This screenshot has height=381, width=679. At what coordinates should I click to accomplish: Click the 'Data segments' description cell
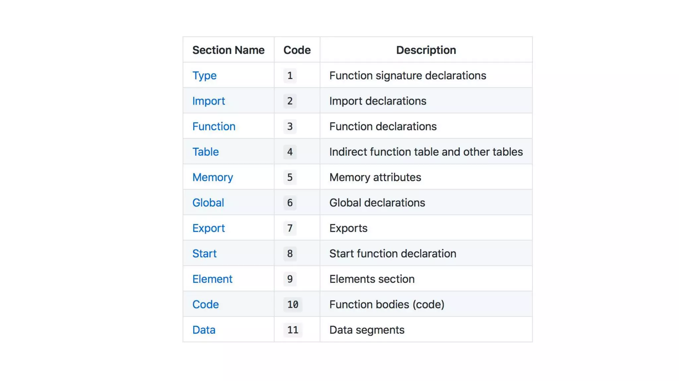click(x=367, y=330)
